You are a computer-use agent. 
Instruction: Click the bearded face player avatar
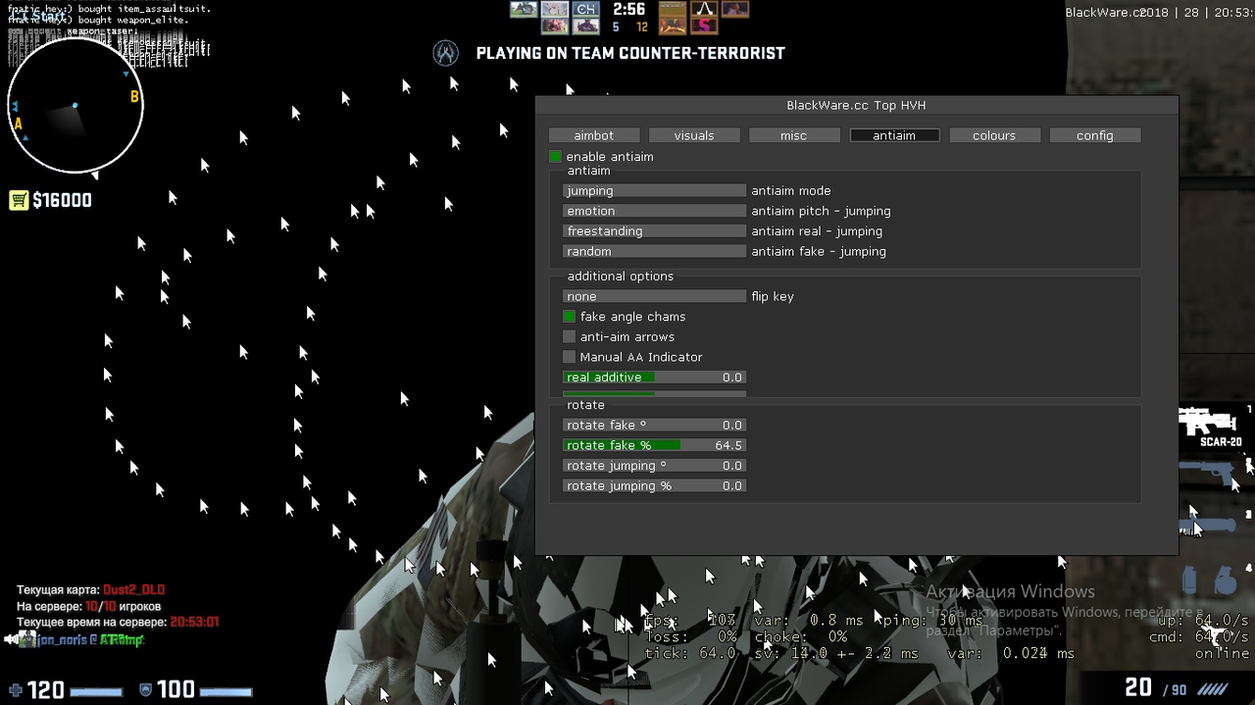tap(555, 26)
